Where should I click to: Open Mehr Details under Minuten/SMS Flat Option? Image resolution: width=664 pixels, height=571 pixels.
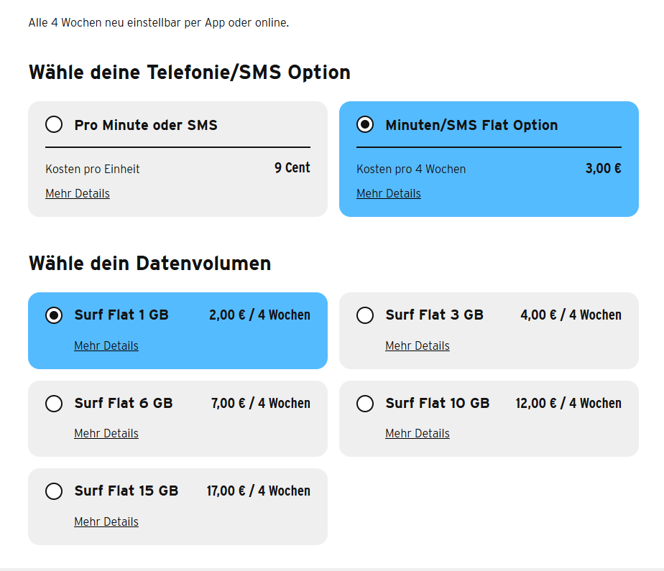389,194
